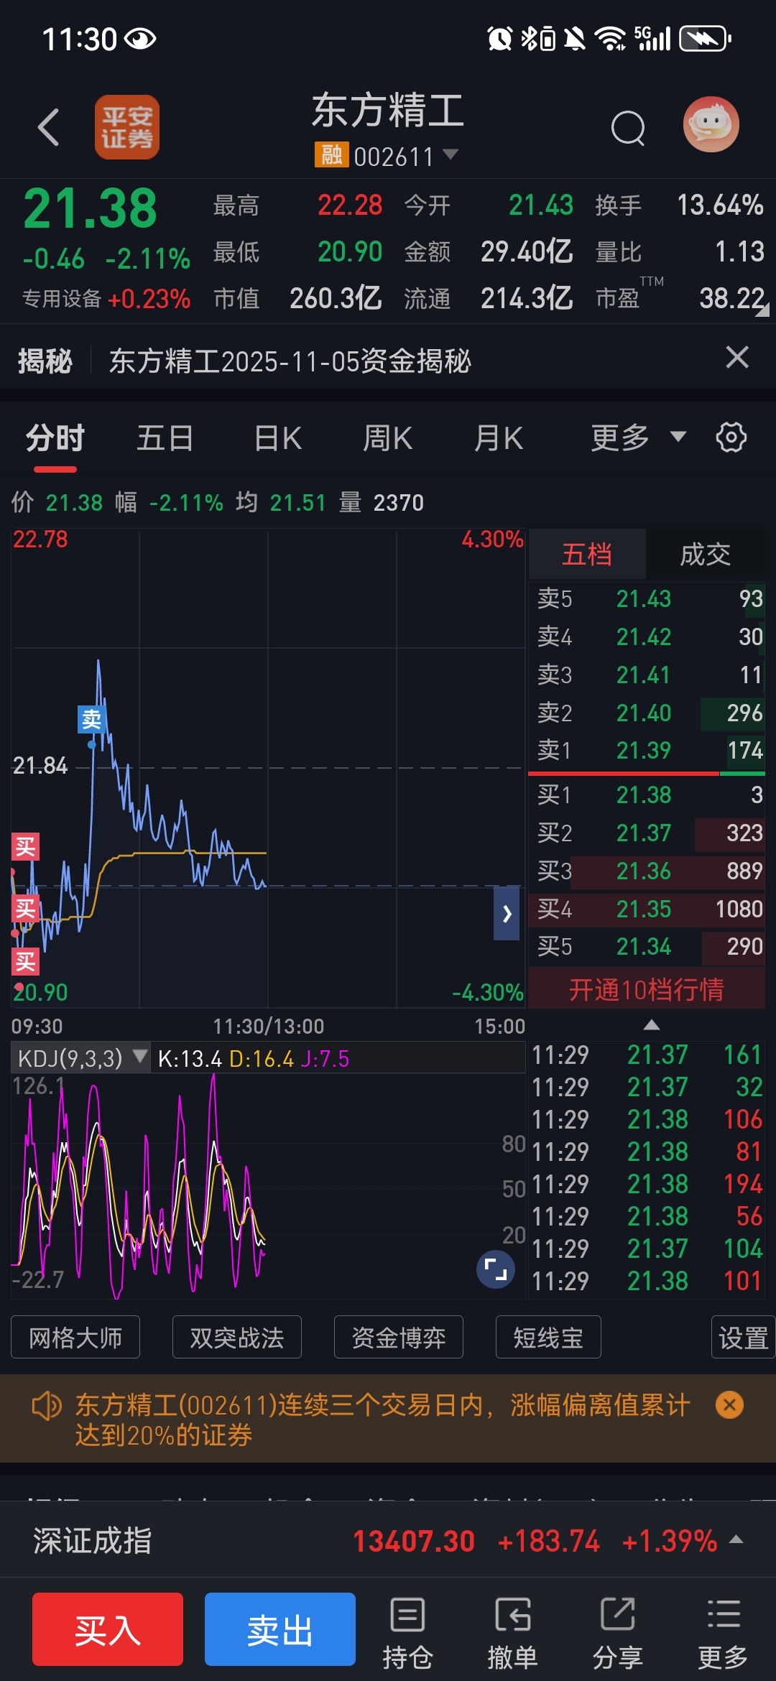This screenshot has height=1681, width=776.
Task: Open 撤单 cancel order icon
Action: point(512,1634)
